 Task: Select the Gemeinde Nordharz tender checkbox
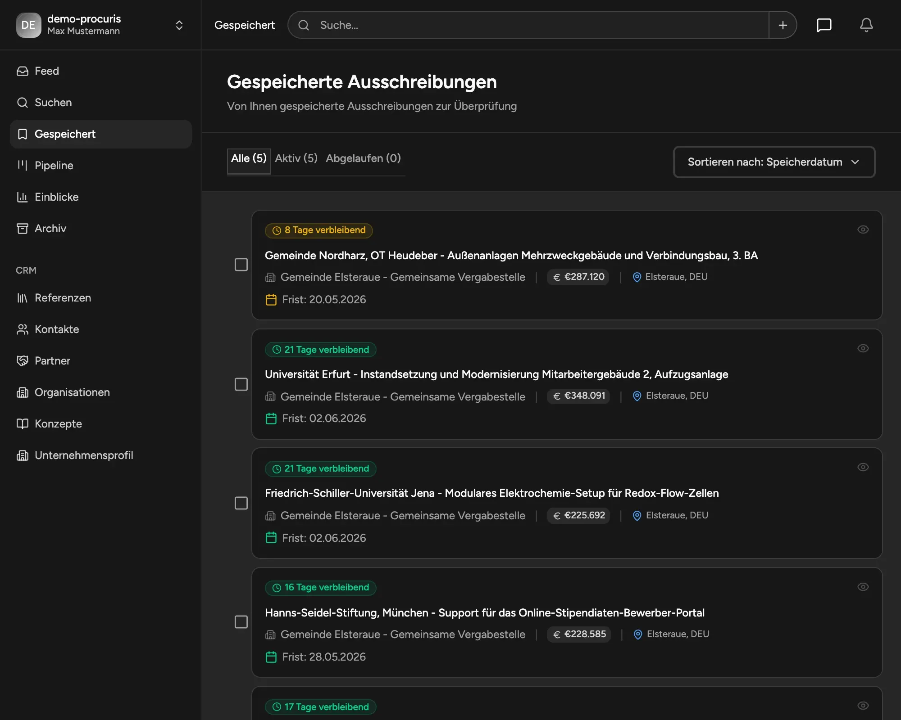[x=241, y=265]
